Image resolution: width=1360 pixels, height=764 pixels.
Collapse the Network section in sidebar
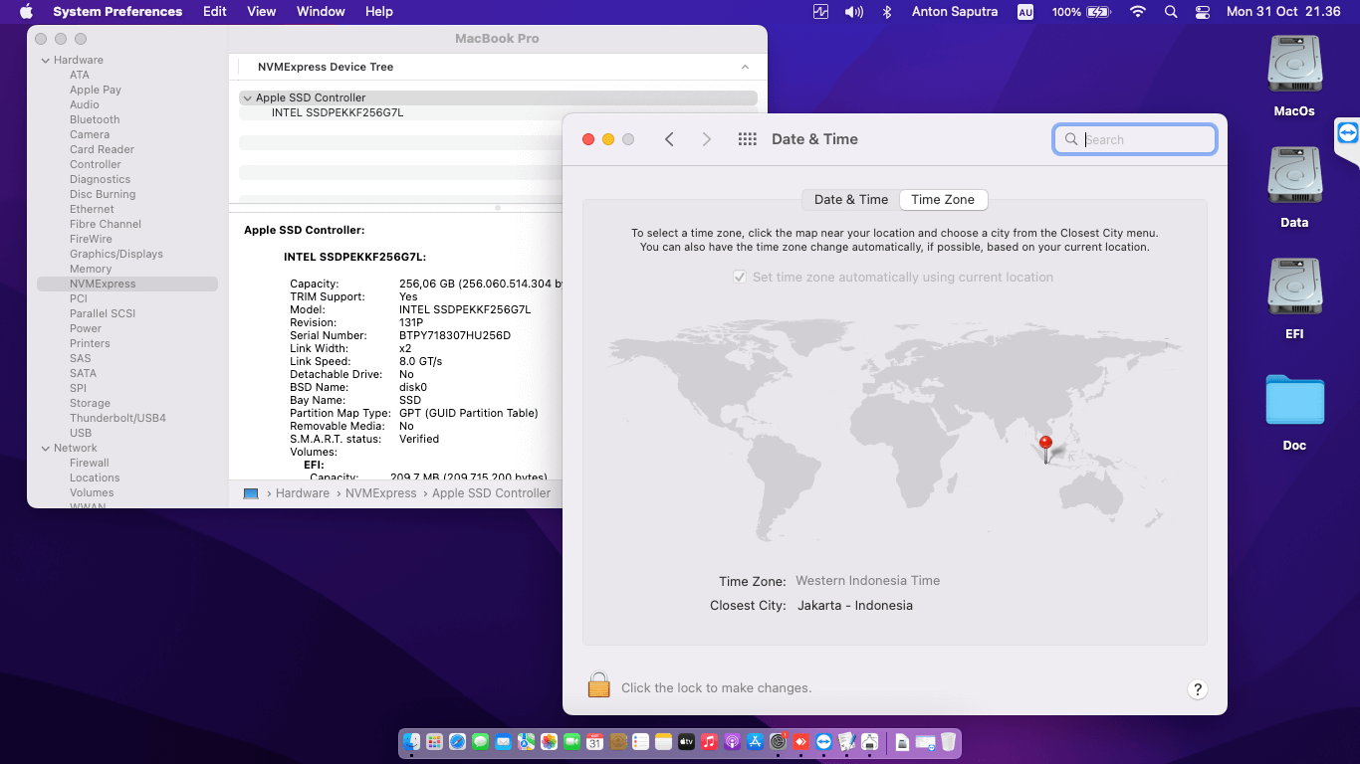pos(45,449)
